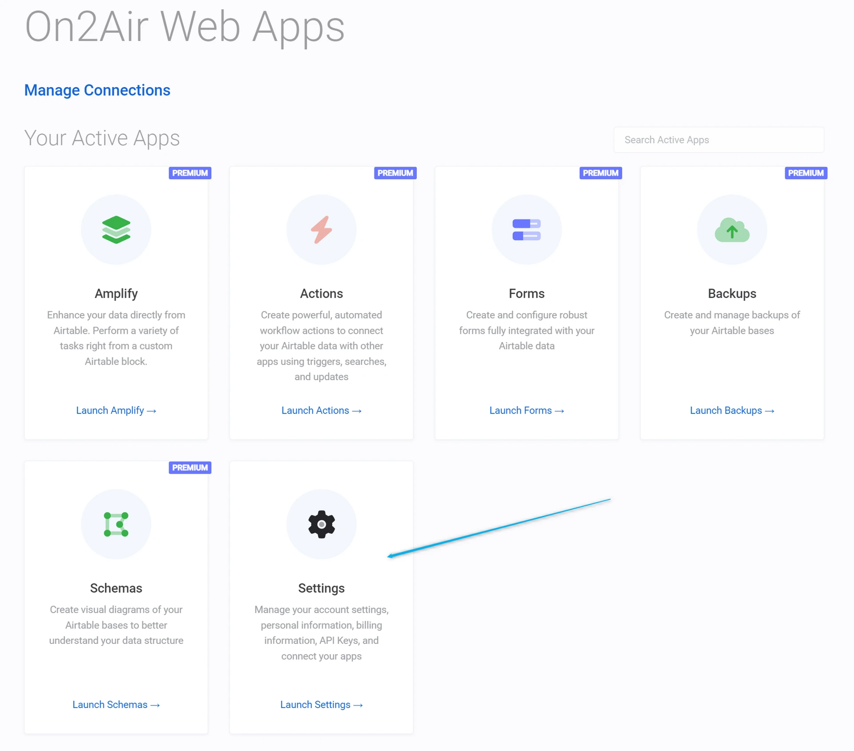Open the Manage Connections link
Screen dimensions: 854x751
(x=97, y=90)
